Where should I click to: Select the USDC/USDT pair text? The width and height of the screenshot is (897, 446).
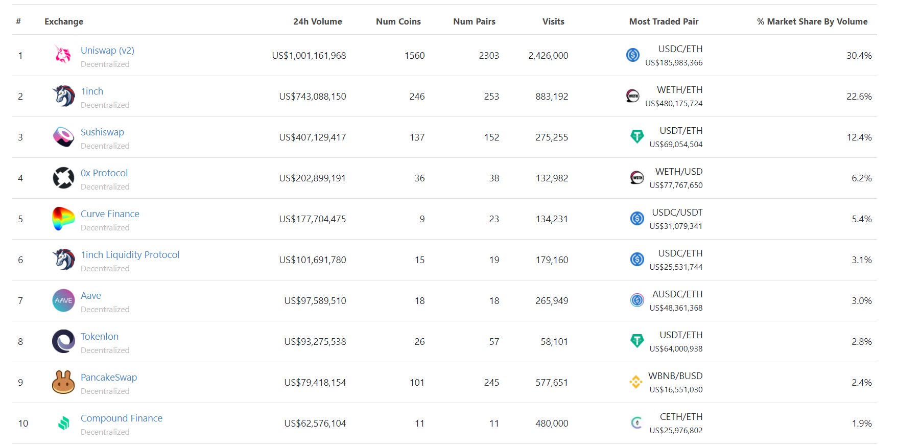pos(677,213)
